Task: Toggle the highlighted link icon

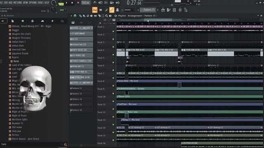Action: (x=112, y=10)
